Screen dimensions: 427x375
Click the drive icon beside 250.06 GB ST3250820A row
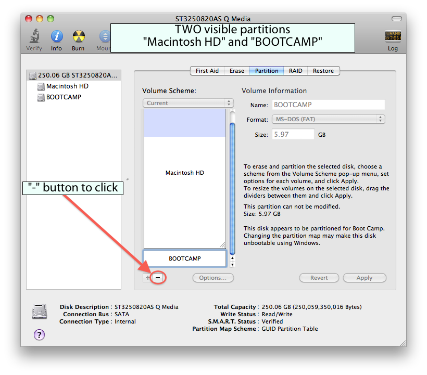tap(33, 75)
